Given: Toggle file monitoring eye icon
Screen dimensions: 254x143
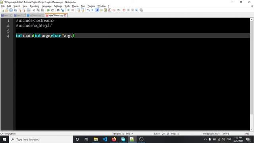Looking at the screenshot, I should (x=118, y=10).
